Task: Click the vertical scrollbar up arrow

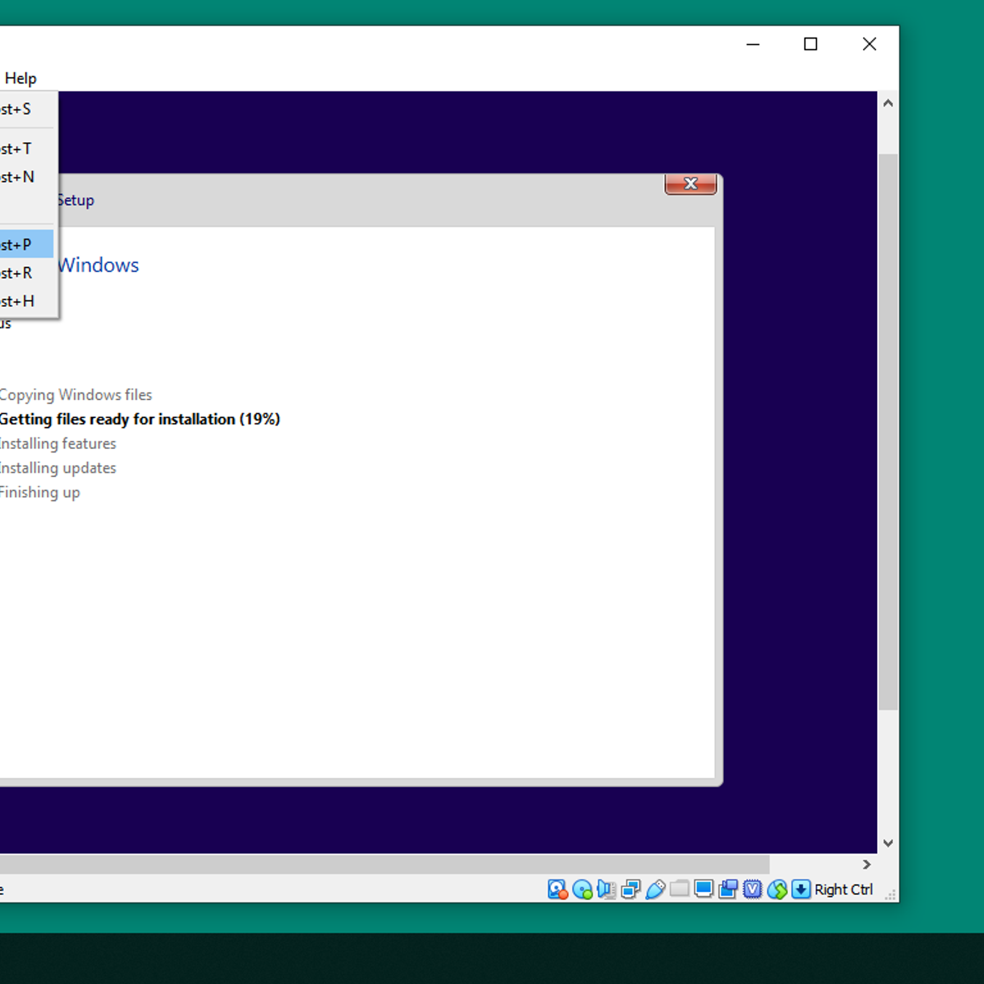Action: [888, 103]
